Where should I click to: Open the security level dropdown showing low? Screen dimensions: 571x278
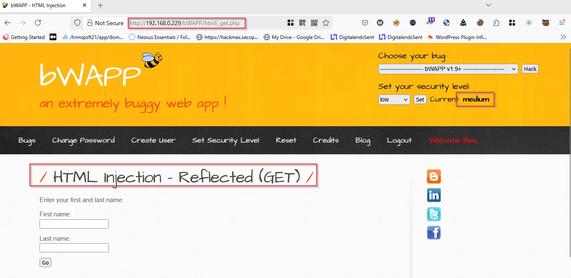pos(394,99)
